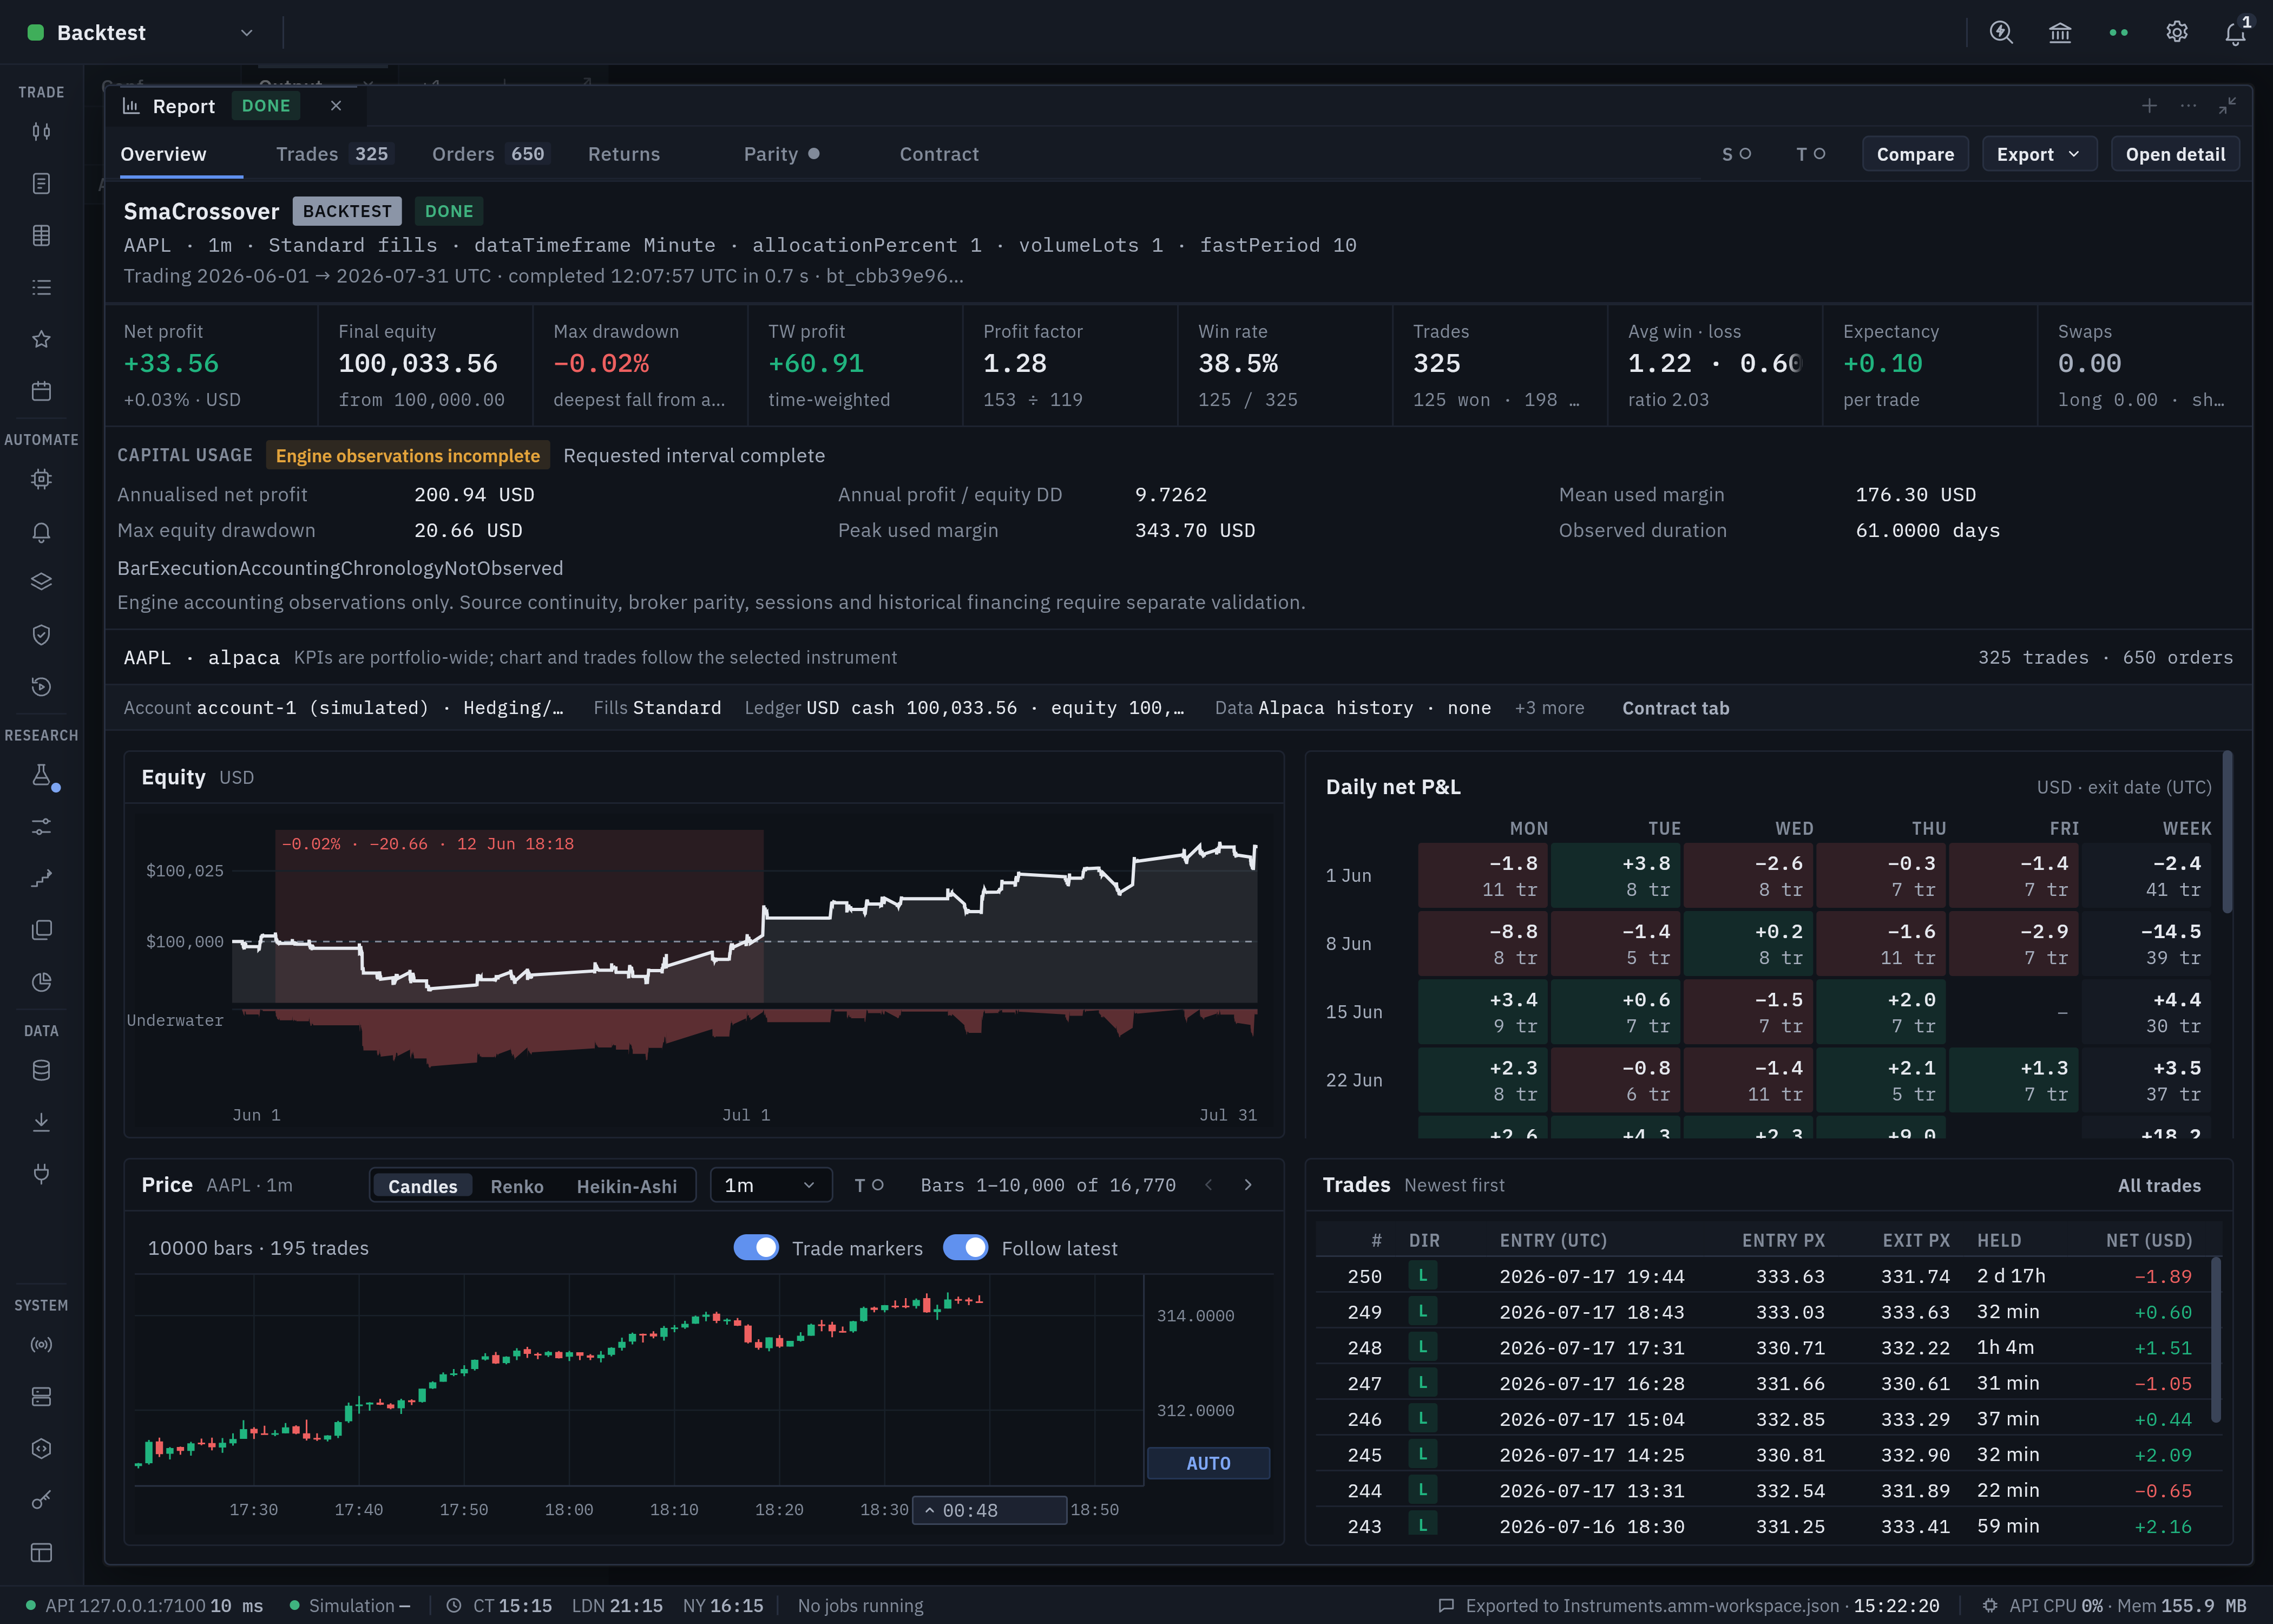2273x1624 pixels.
Task: Open the Backtest workspace dropdown
Action: click(x=140, y=33)
